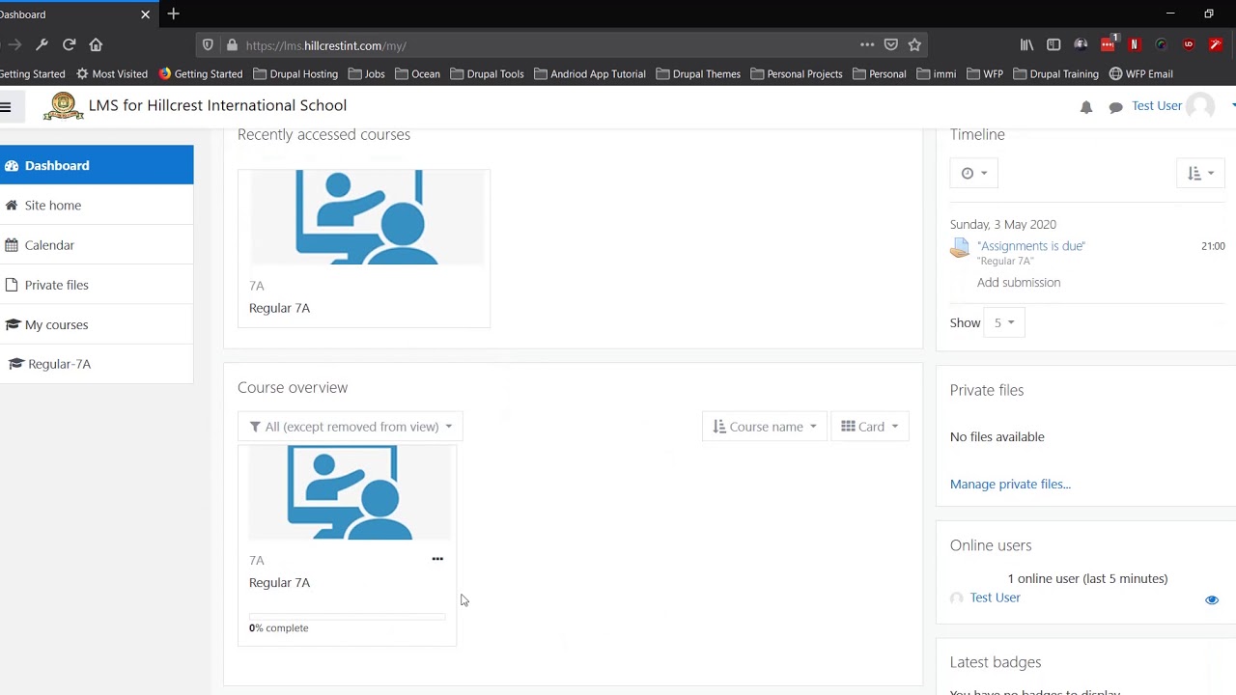Open WFP Email bookmark
The height and width of the screenshot is (695, 1236).
pyautogui.click(x=1140, y=73)
